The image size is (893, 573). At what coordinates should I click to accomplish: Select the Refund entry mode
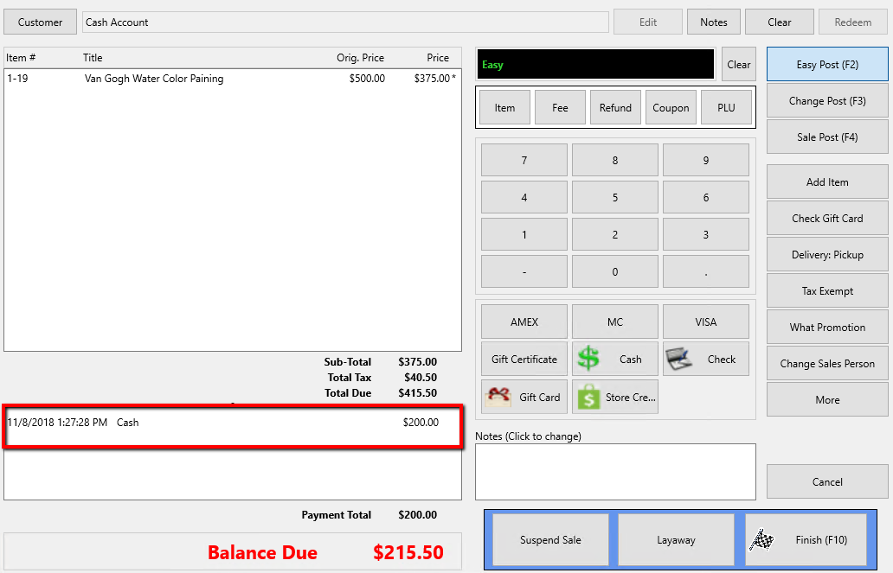(615, 107)
